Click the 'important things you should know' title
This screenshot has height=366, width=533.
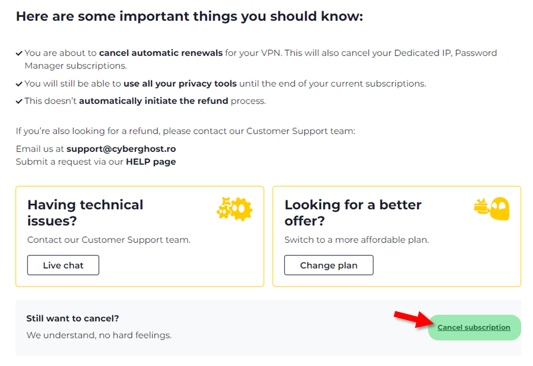coord(190,16)
